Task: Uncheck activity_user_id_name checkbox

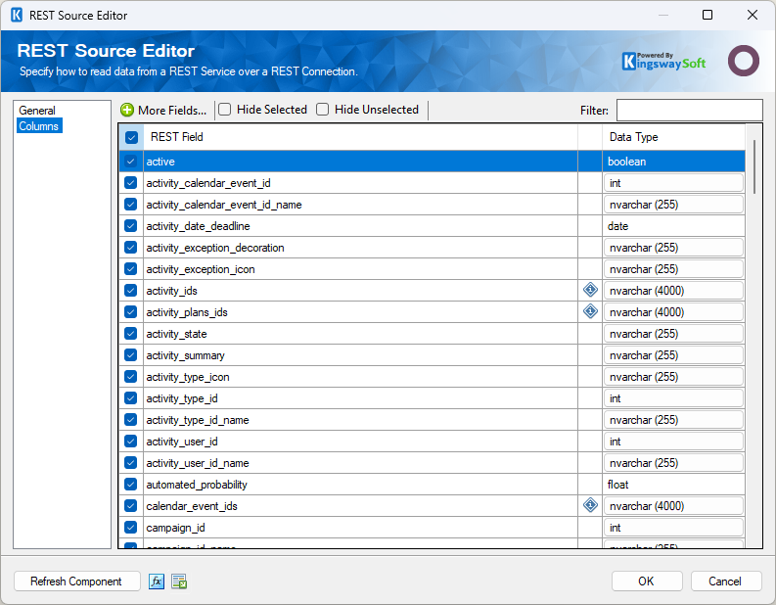Action: 131,463
